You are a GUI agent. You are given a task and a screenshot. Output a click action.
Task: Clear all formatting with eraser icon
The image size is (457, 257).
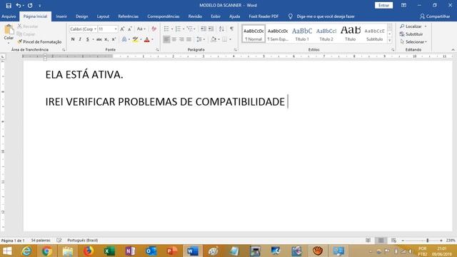[x=154, y=29]
